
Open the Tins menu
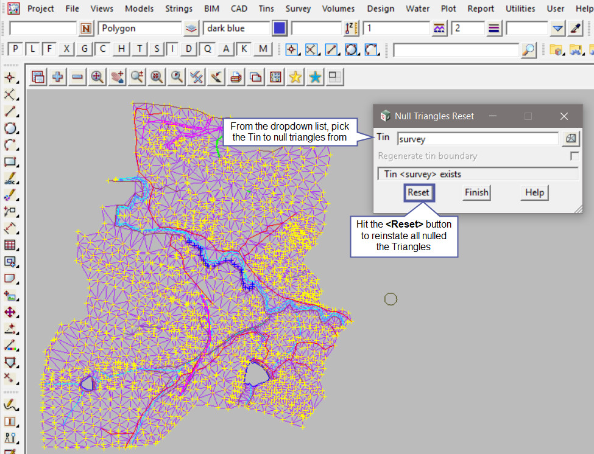coord(266,9)
